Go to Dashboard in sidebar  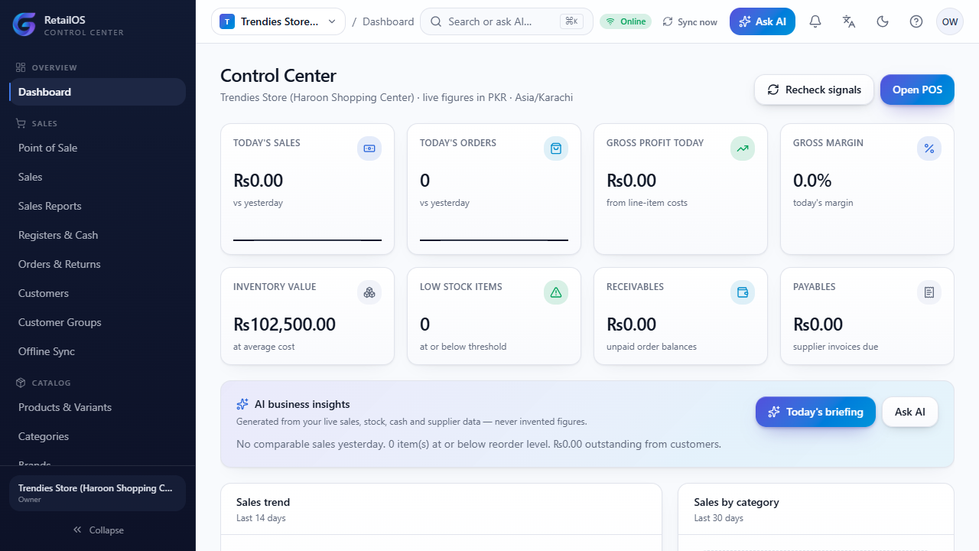(97, 92)
